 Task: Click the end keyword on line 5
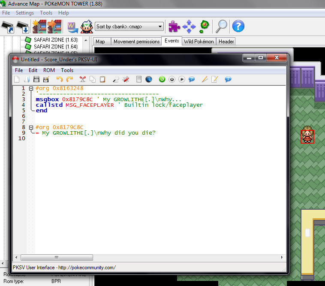click(42, 111)
